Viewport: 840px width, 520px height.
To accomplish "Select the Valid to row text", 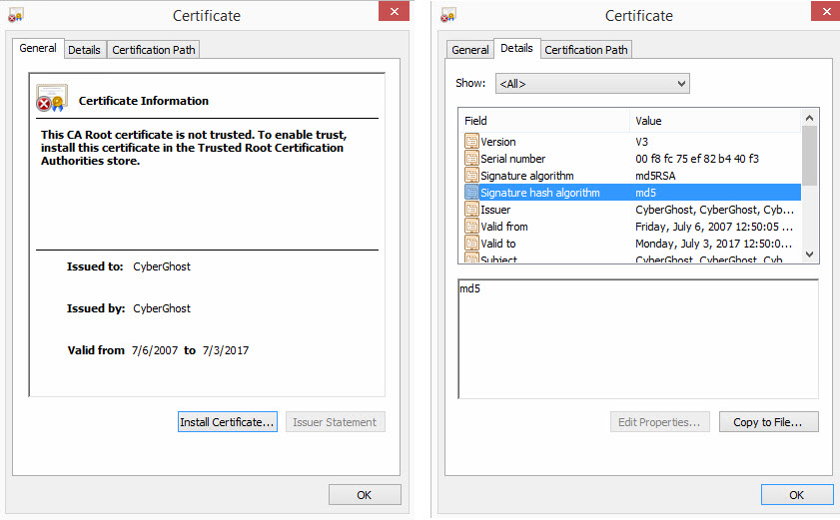I will point(498,244).
